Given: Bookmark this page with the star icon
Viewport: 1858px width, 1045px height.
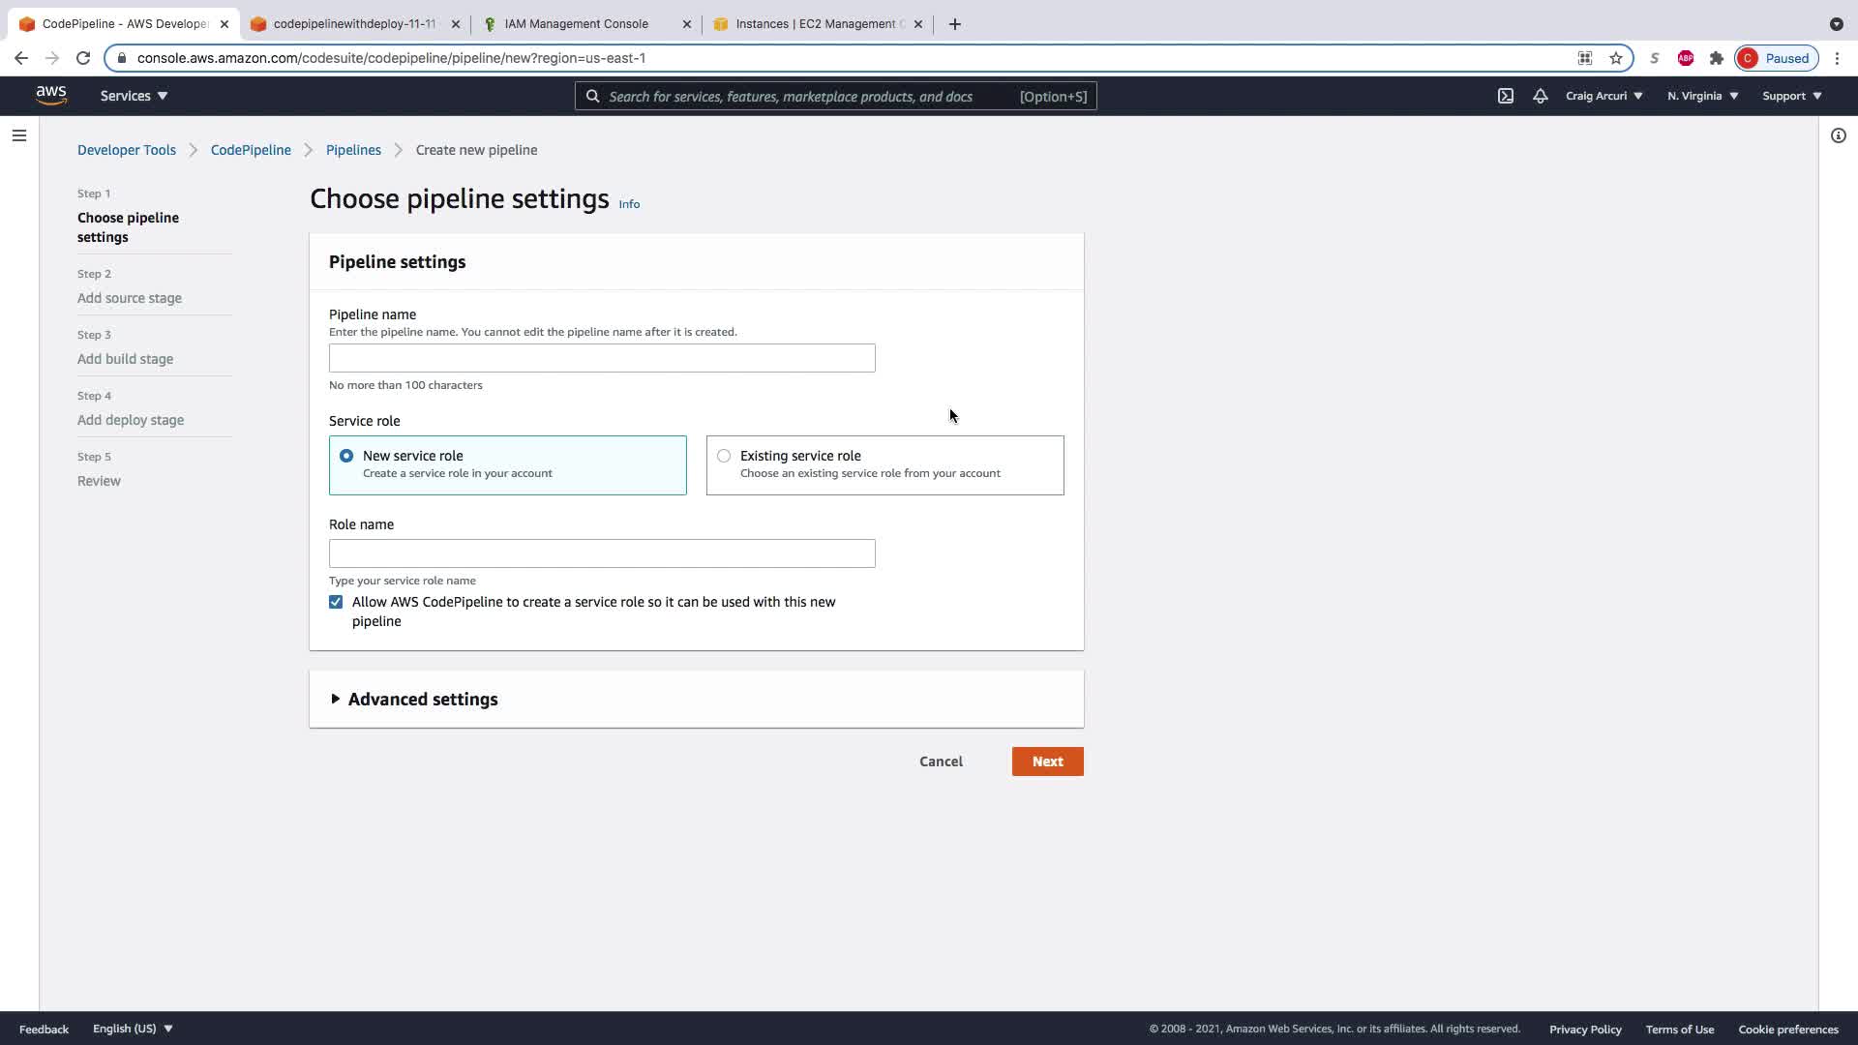Looking at the screenshot, I should (x=1615, y=58).
